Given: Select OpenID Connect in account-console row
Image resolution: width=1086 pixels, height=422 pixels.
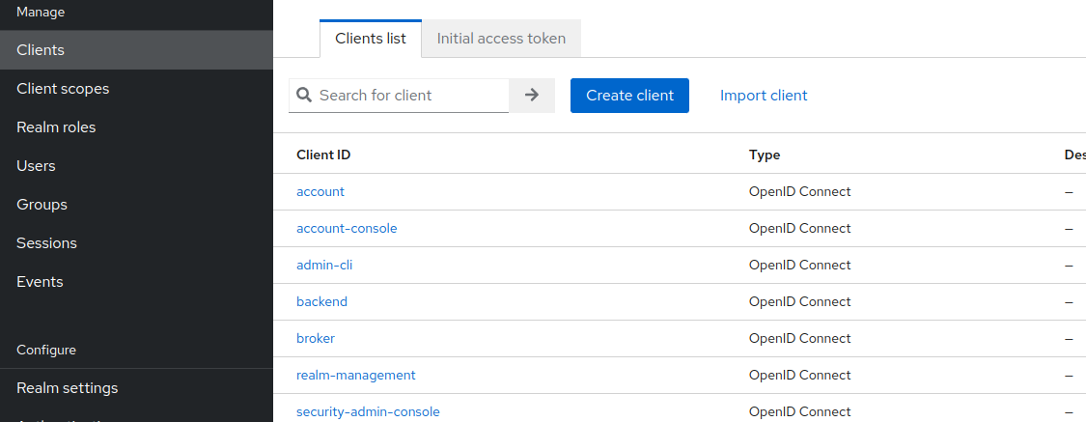Looking at the screenshot, I should pos(799,229).
